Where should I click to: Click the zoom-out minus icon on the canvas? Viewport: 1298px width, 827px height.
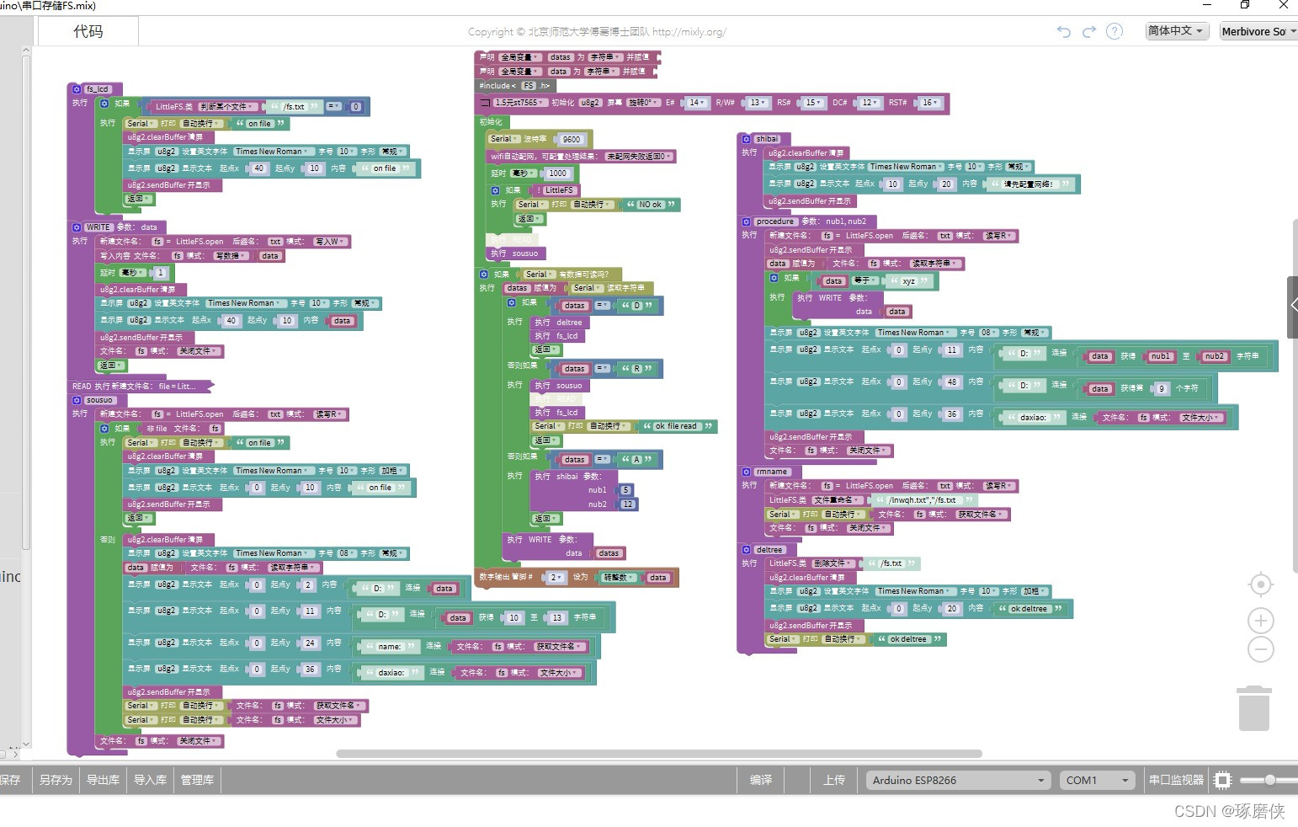pos(1260,649)
